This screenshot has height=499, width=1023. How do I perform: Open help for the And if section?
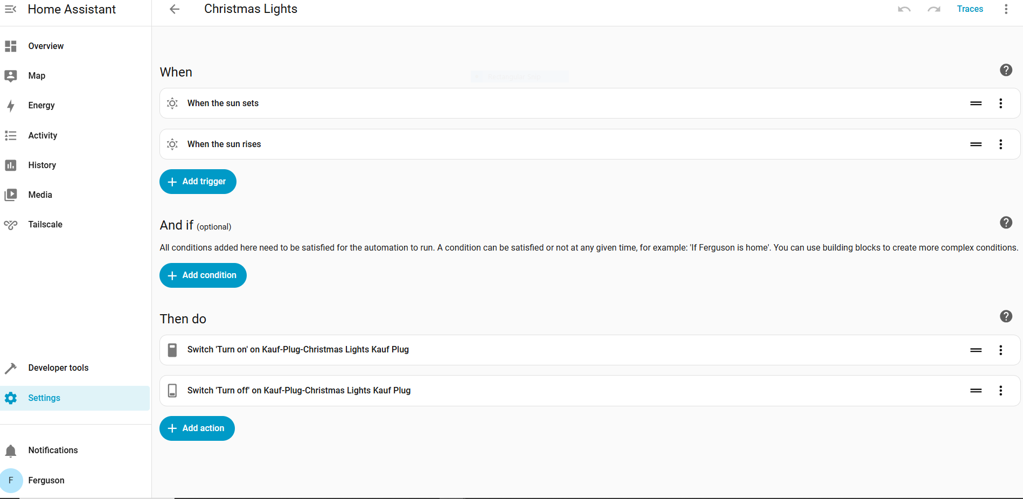coord(1005,223)
